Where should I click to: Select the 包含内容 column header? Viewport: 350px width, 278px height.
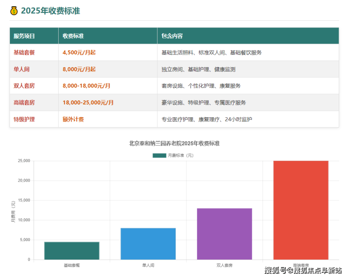(172, 36)
